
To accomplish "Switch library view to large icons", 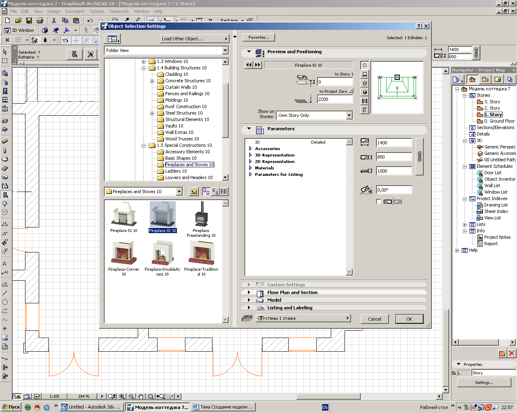I will point(206,192).
